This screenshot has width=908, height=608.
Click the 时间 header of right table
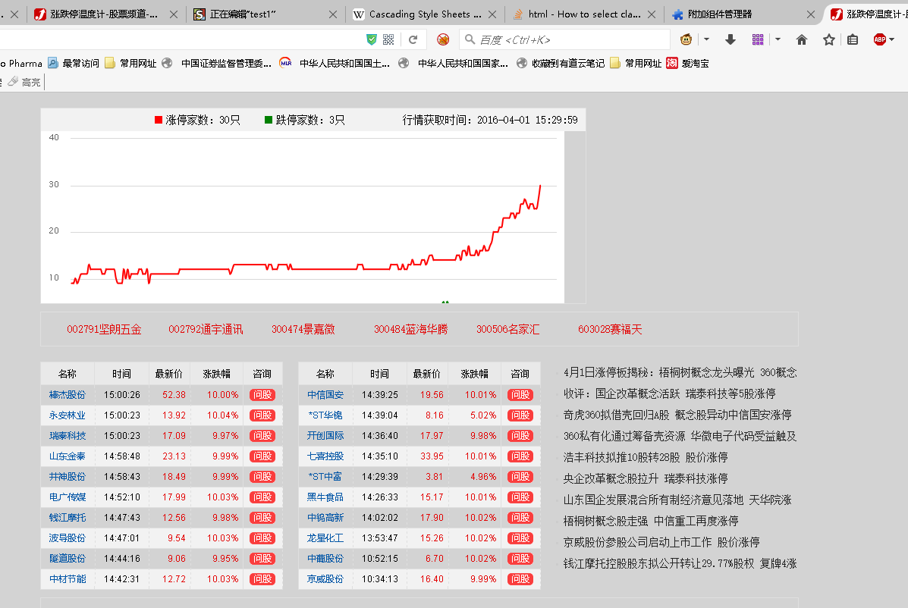pos(379,375)
